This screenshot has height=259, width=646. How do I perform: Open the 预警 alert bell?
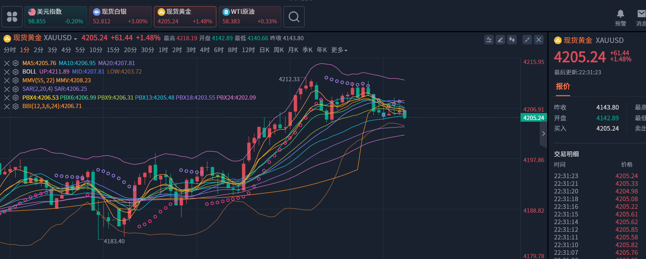coord(620,17)
